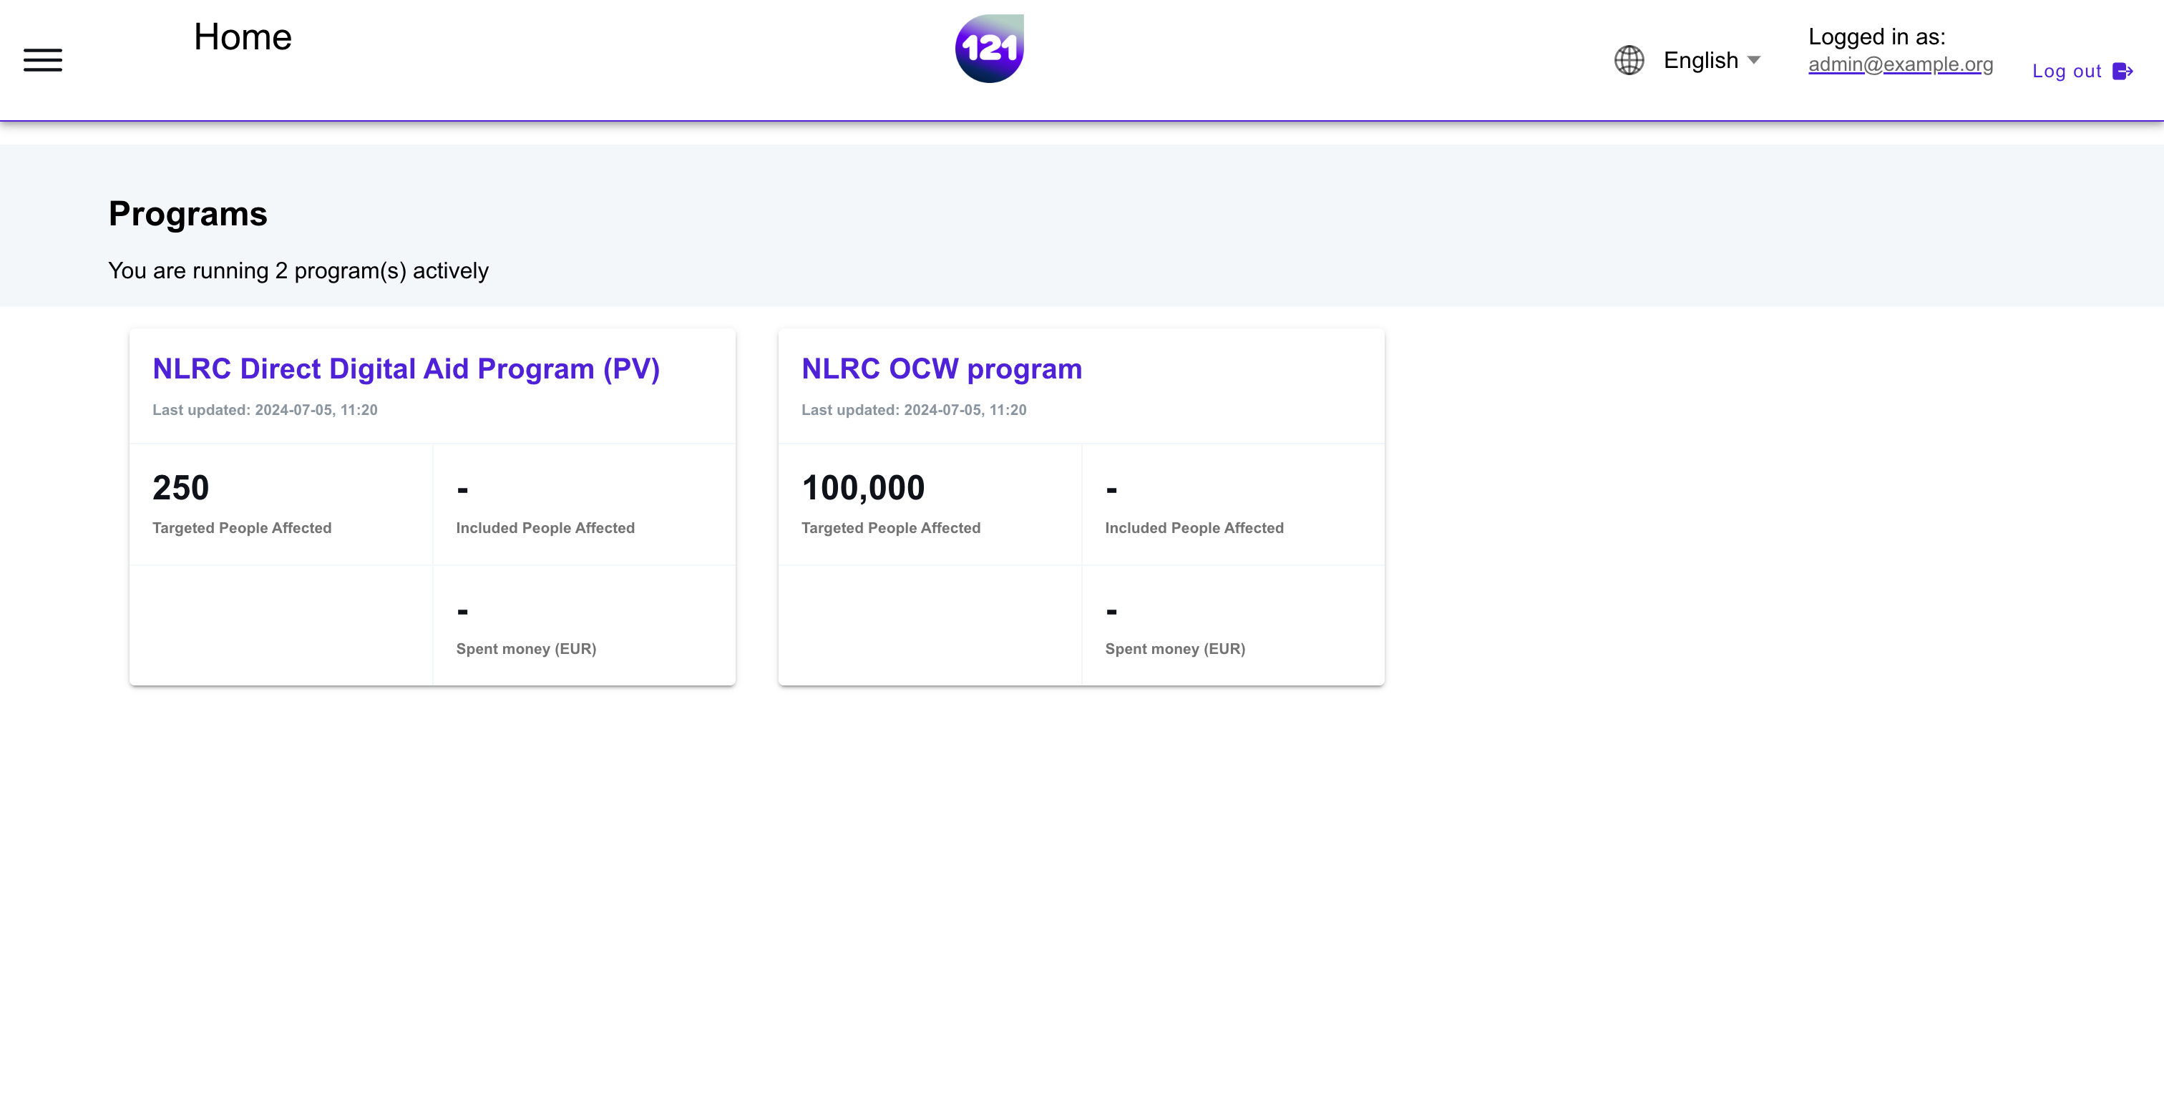This screenshot has height=1119, width=2164.
Task: Open the hamburger side menu
Action: tap(43, 59)
